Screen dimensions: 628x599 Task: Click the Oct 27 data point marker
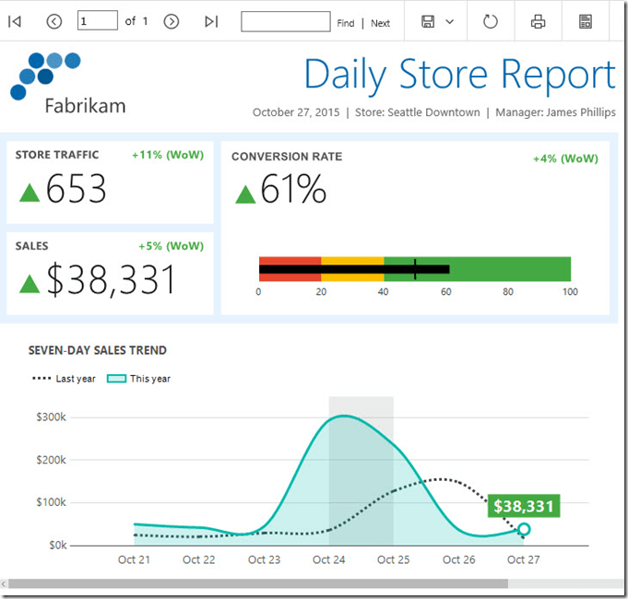(x=524, y=529)
